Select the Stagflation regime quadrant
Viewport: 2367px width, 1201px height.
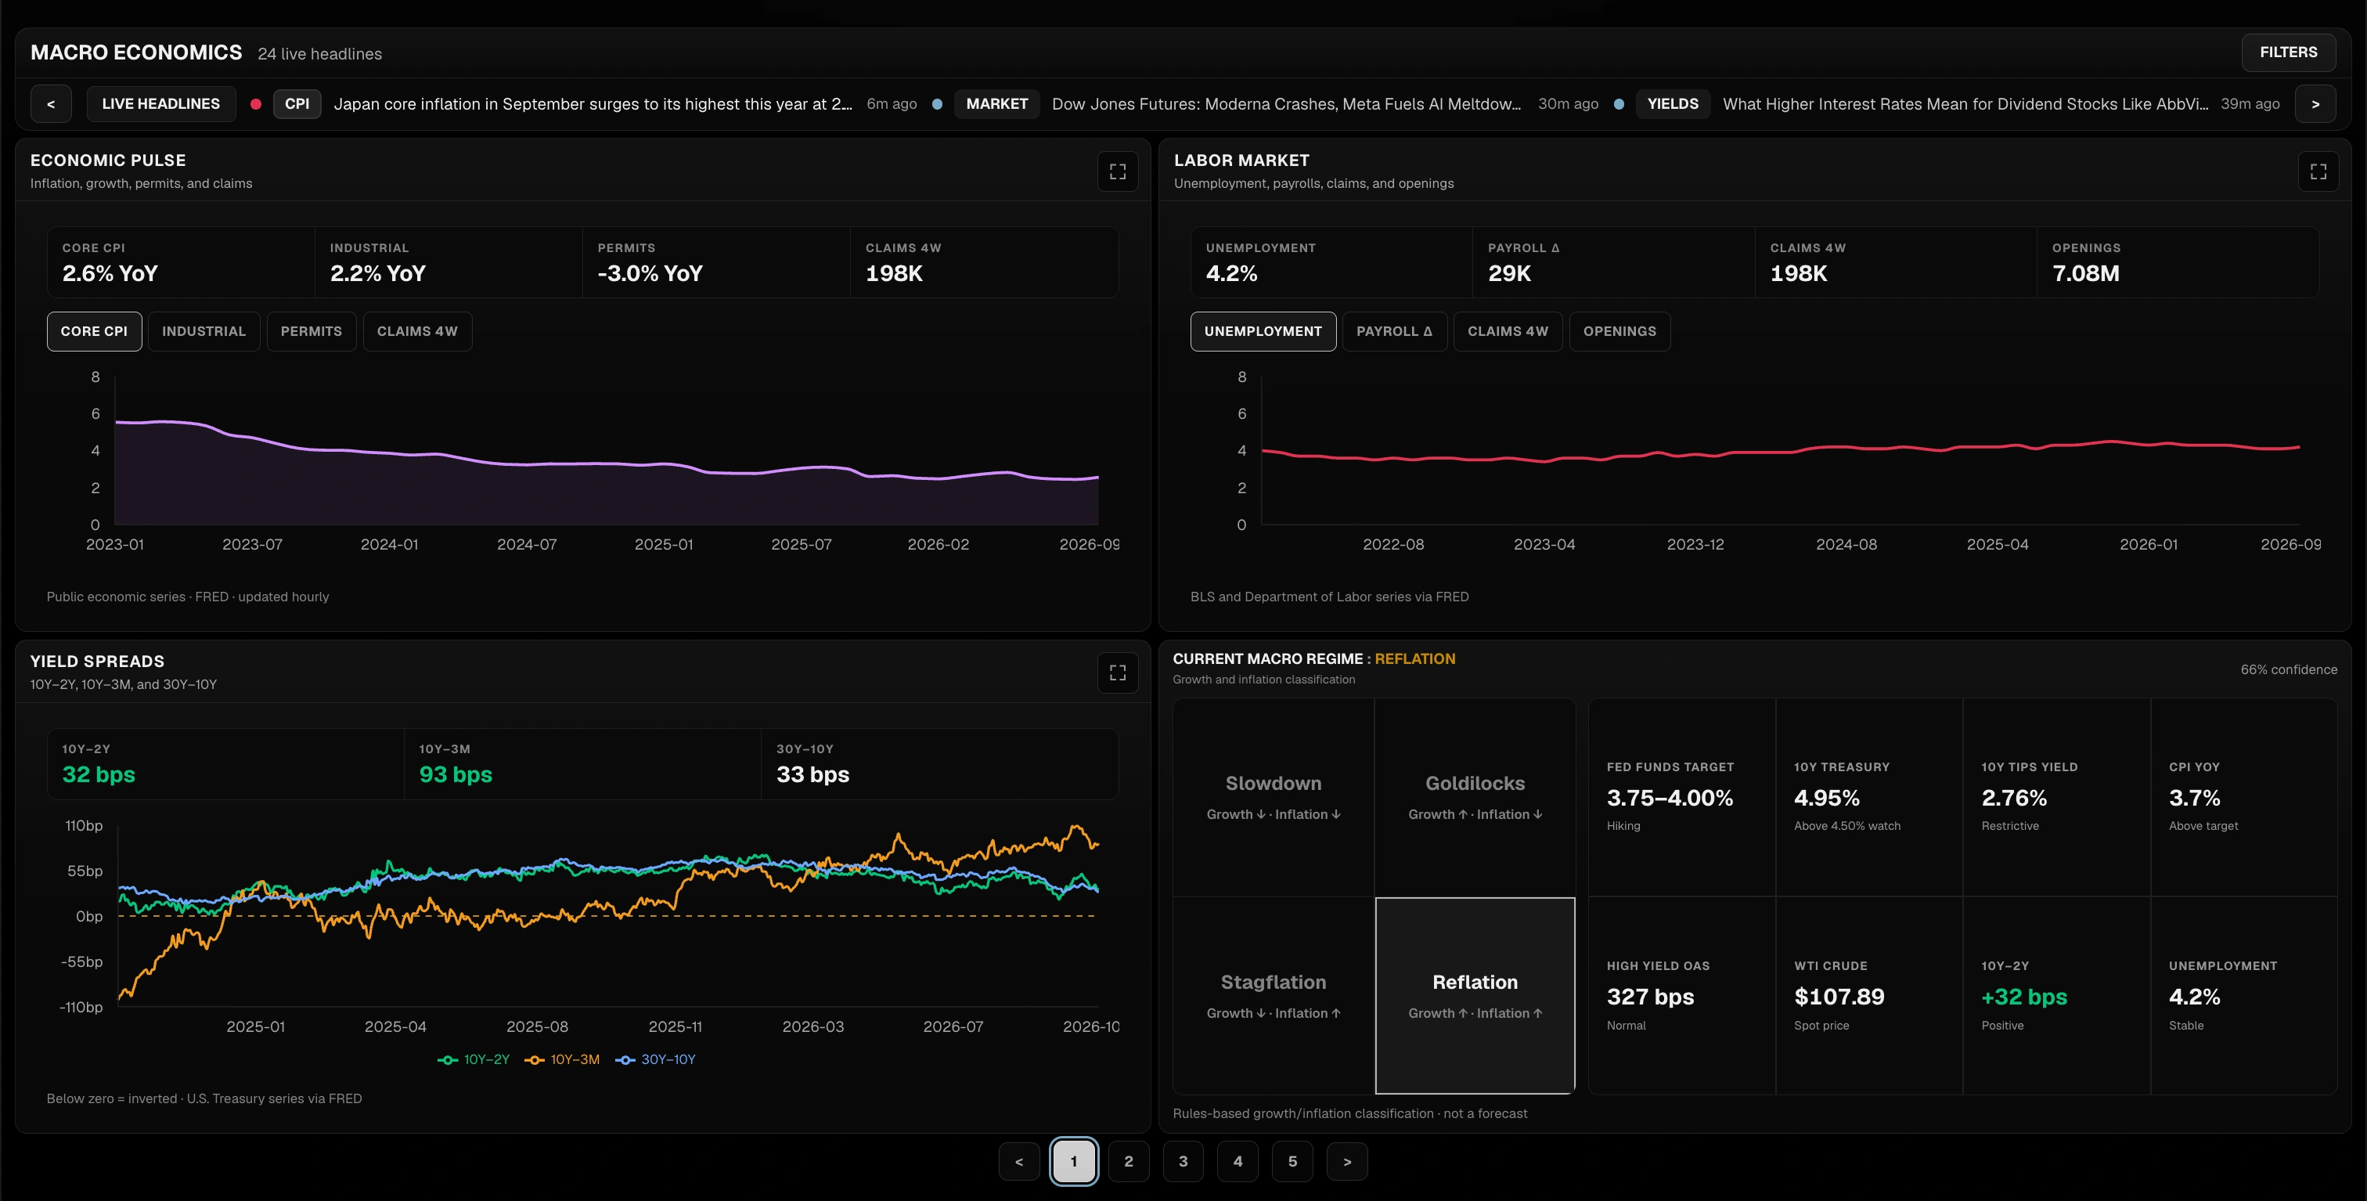coord(1274,996)
